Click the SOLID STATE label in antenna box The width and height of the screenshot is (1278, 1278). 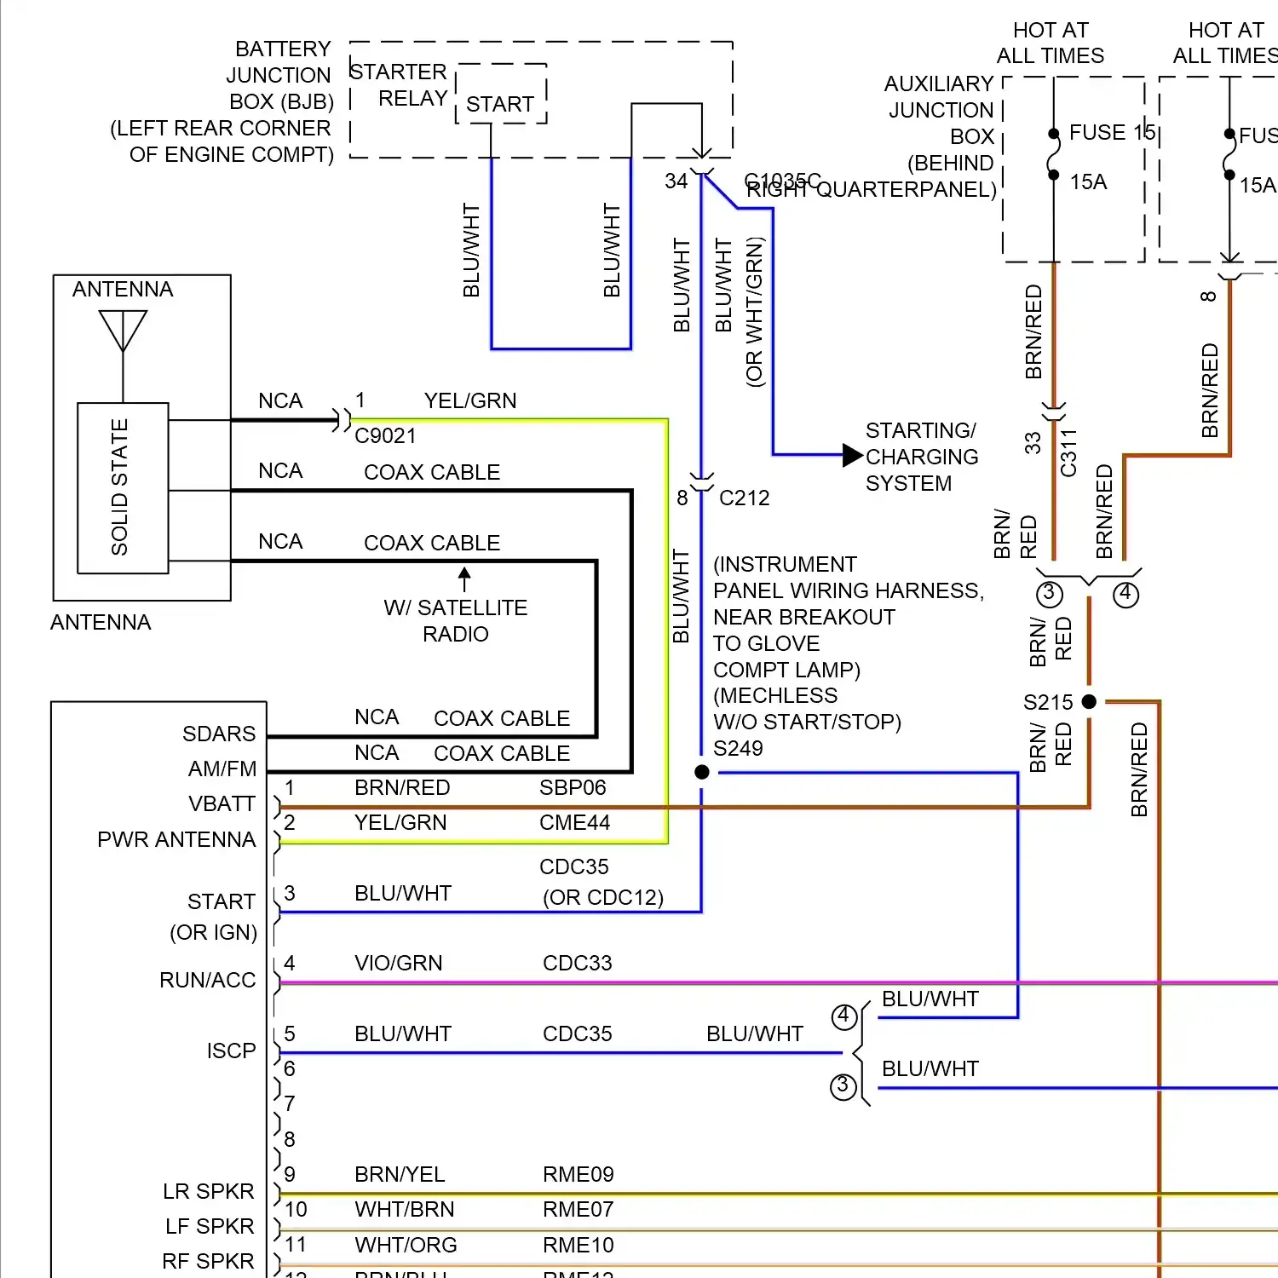coord(119,486)
